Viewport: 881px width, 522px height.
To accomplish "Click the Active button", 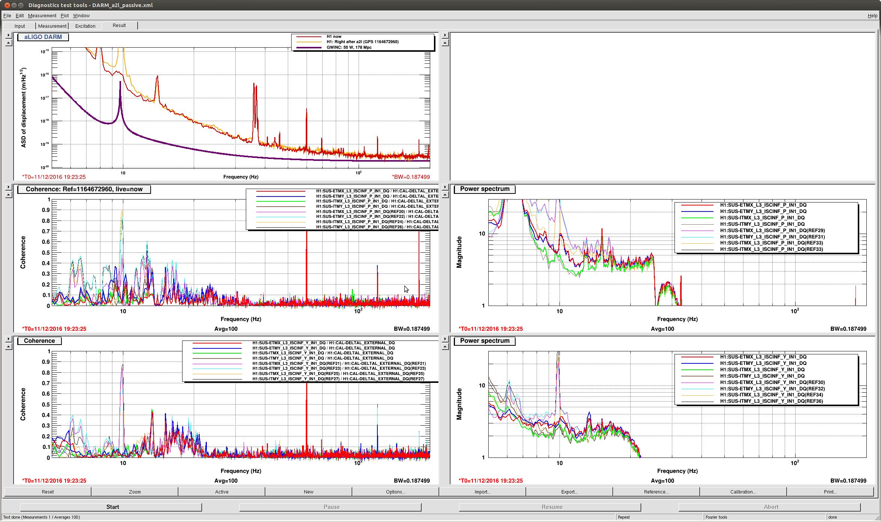I will 221,492.
